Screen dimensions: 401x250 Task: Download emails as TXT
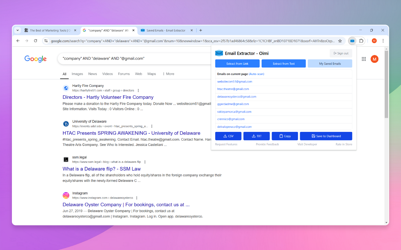[257, 136]
